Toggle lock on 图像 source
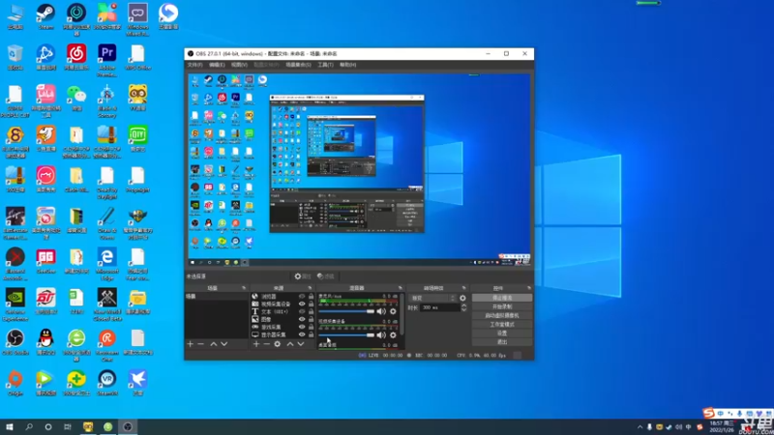 point(311,319)
